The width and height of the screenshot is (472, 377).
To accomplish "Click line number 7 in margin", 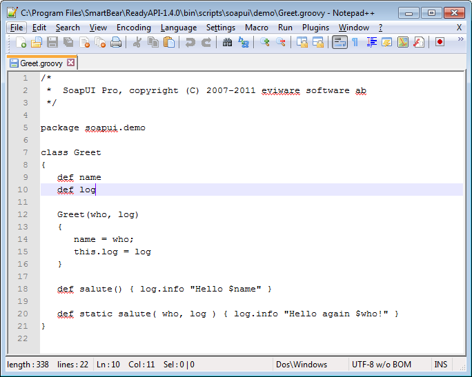I will [26, 152].
